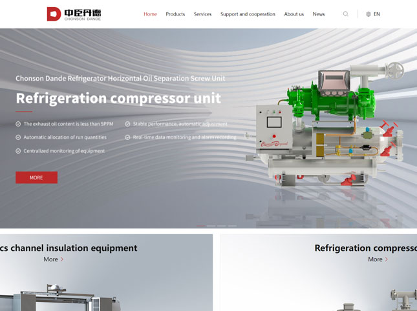Expand the Products navigation menu
The image size is (417, 311).
(x=175, y=14)
